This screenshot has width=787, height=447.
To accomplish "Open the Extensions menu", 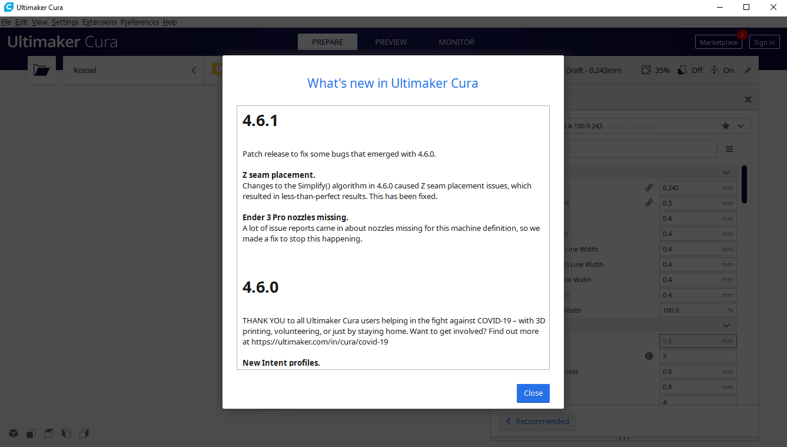I will pos(99,22).
